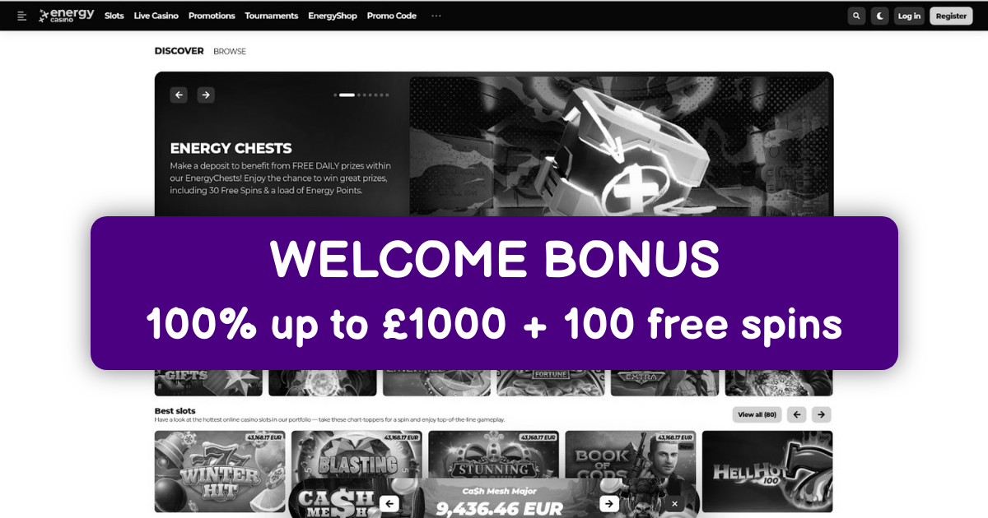Select the Discover tab
988x518 pixels.
(x=179, y=51)
